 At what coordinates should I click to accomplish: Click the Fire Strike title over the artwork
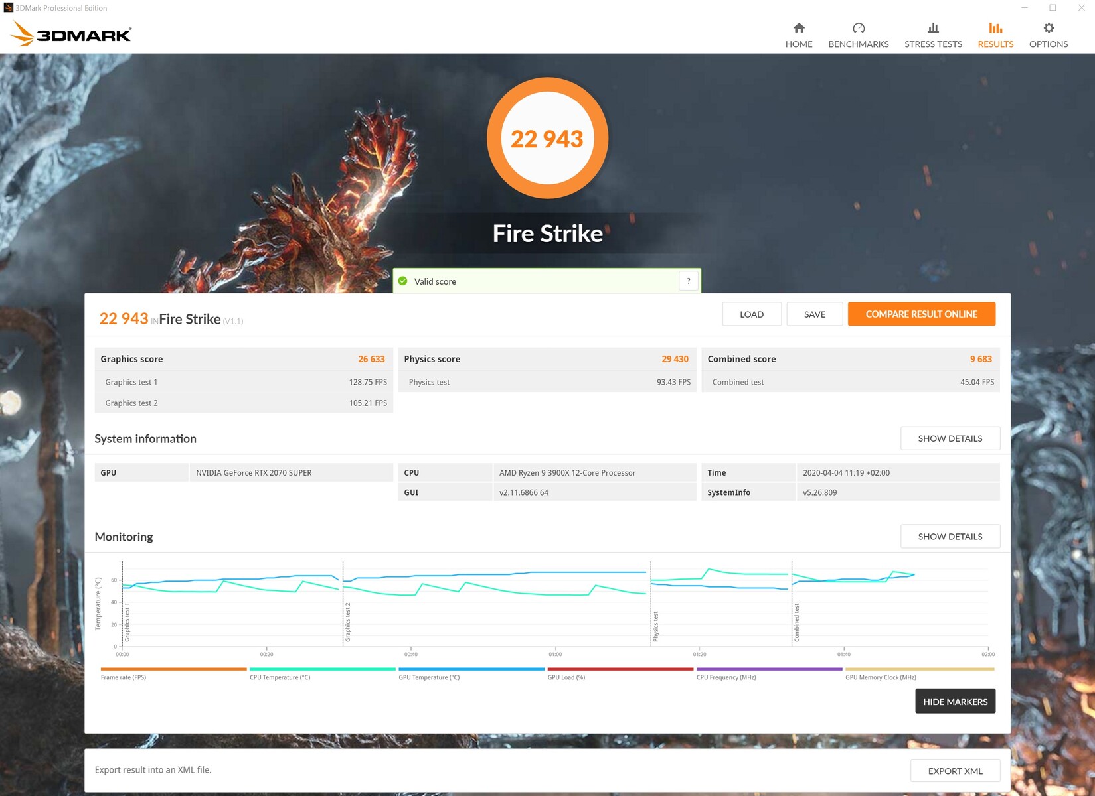[548, 233]
